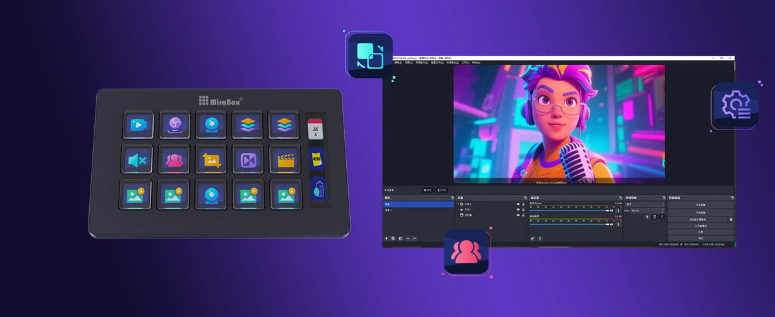Image resolution: width=775 pixels, height=317 pixels.
Task: Open the 停靠窗口 (Docks) menu in OBS
Action: (x=422, y=62)
